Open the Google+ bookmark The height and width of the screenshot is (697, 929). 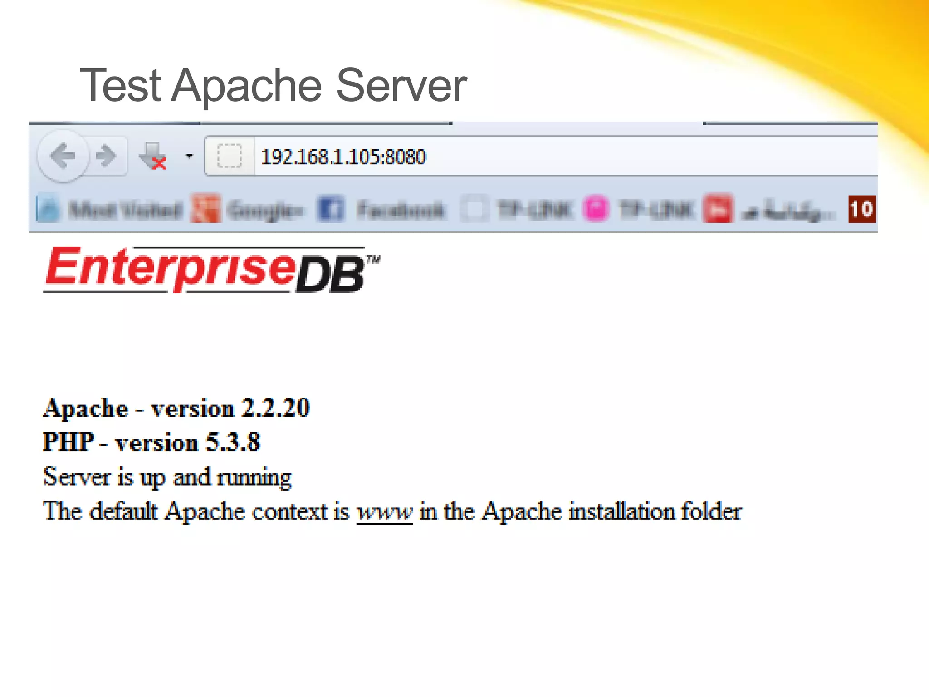pyautogui.click(x=247, y=210)
